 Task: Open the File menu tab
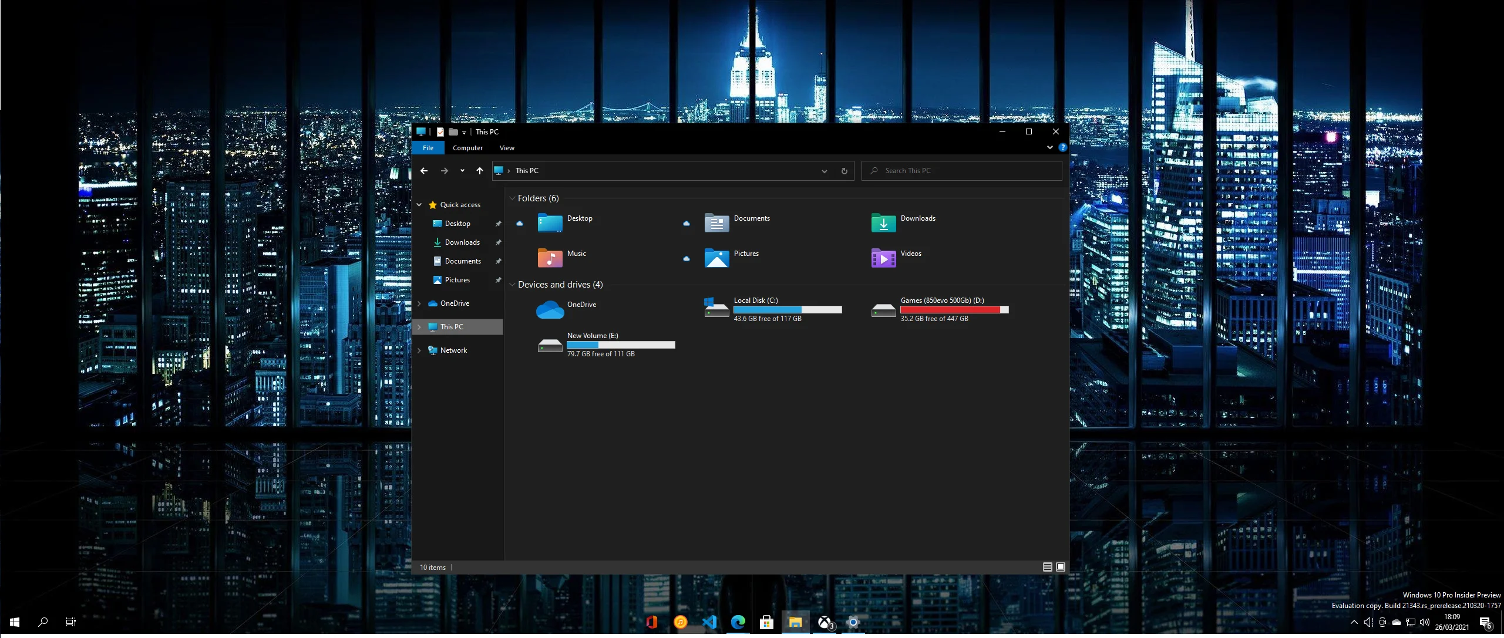428,148
